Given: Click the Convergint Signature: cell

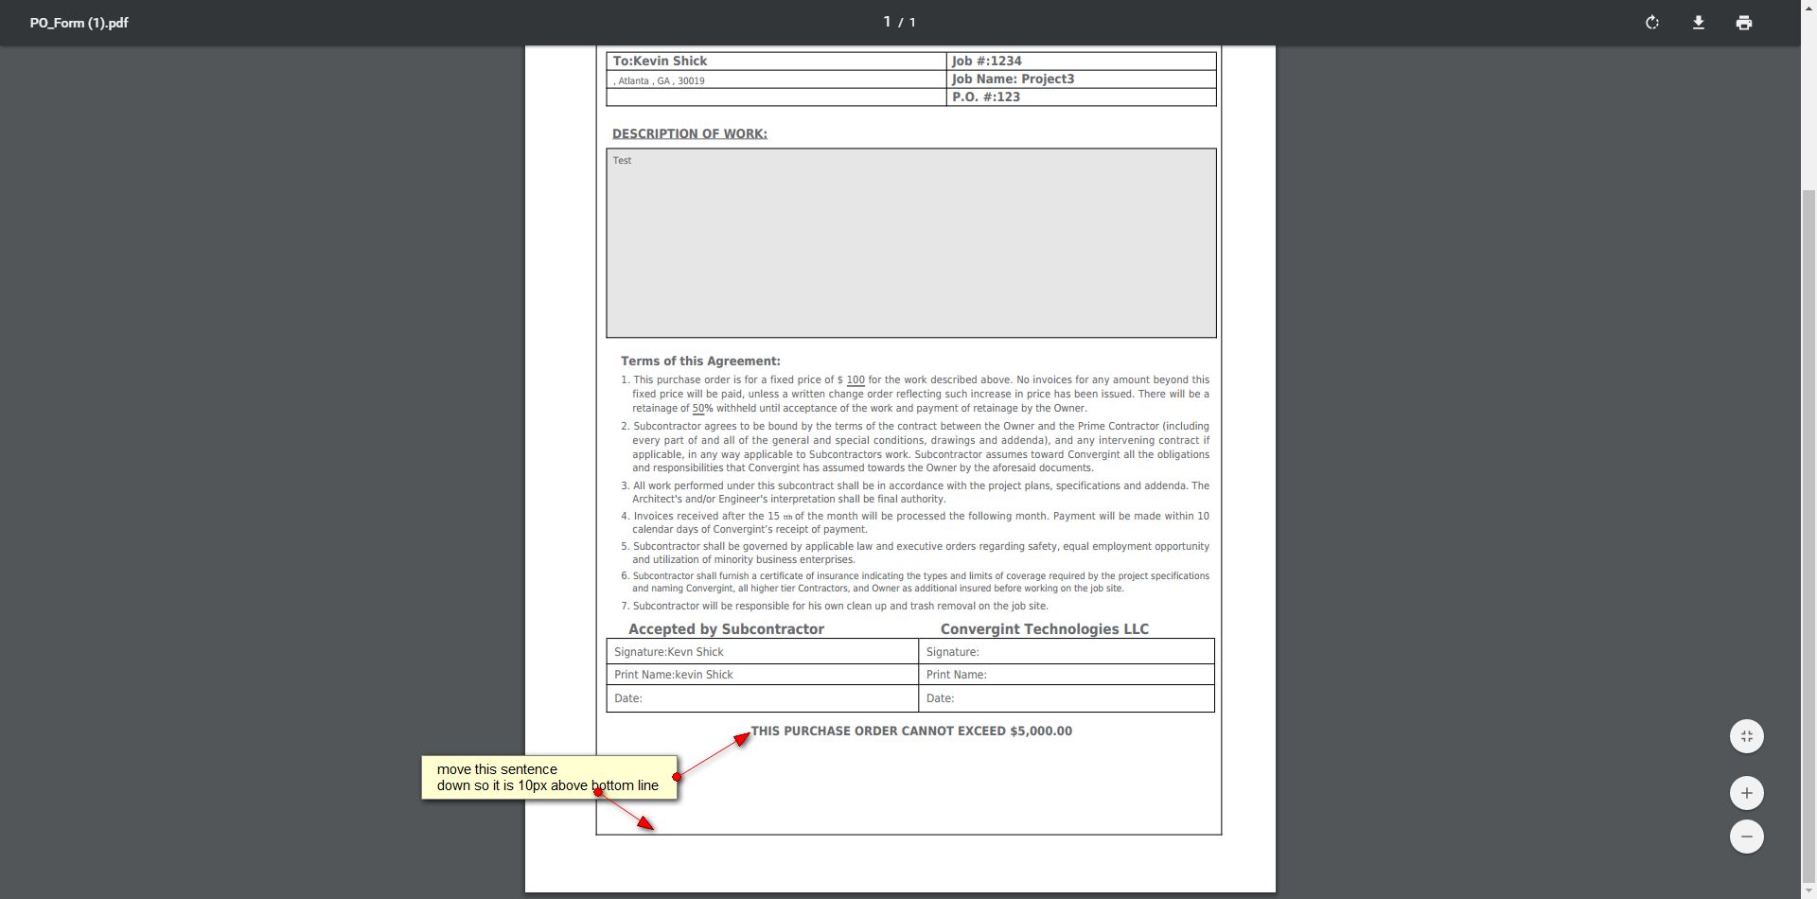Looking at the screenshot, I should click(1067, 652).
